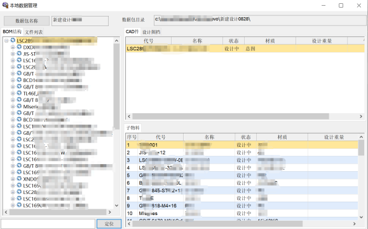Select the 子物料 tab
Image resolution: width=368 pixels, height=229 pixels.
tap(133, 128)
